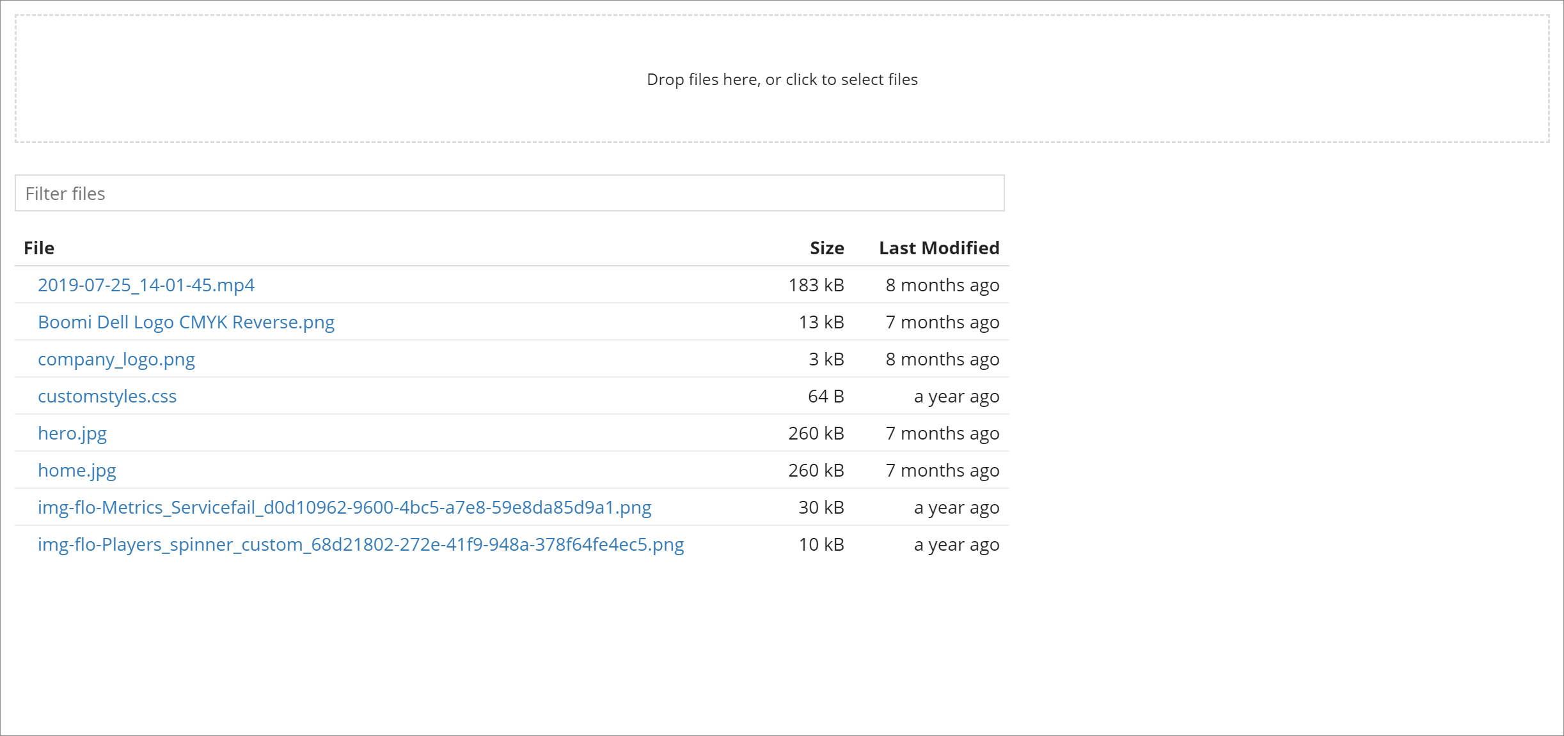Click customstyles.css row's 'a year ago' date
1564x736 pixels.
(956, 397)
